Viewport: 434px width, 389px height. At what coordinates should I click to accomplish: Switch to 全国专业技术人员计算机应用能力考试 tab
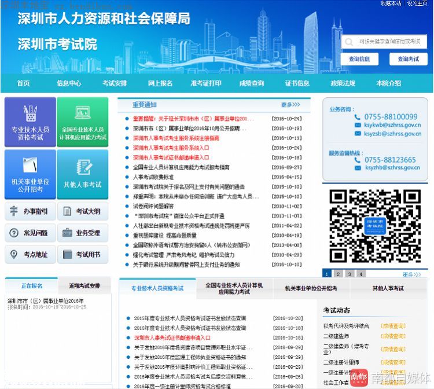tap(234, 288)
